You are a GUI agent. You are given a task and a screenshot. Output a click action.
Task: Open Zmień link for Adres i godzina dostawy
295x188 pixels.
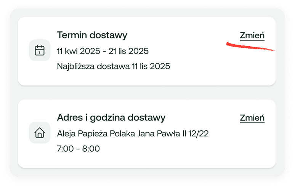[x=252, y=118]
